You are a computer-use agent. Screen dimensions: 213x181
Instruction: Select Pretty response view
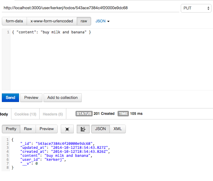[11, 129]
